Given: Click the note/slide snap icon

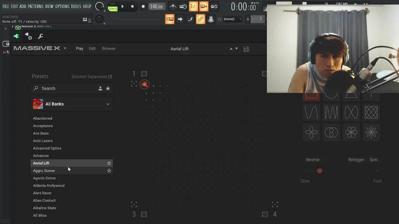Looking at the screenshot, I should [190, 19].
